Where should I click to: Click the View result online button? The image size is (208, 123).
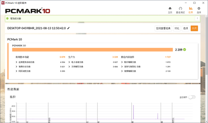point(163,28)
